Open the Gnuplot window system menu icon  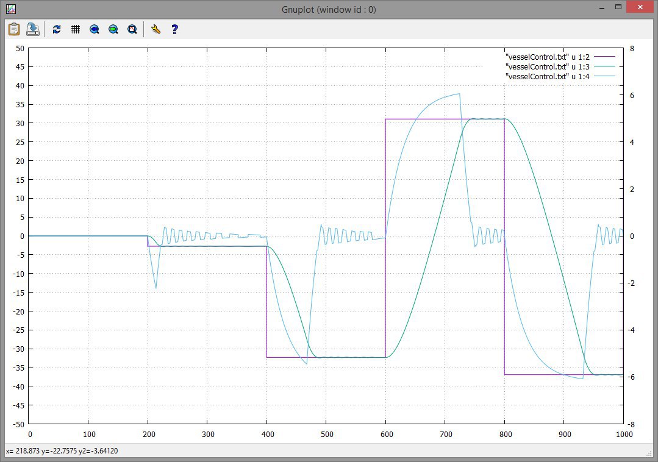click(x=10, y=9)
